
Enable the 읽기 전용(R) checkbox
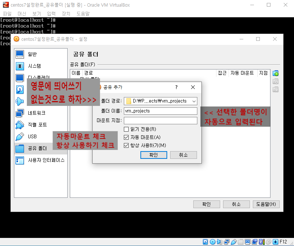pyautogui.click(x=126, y=129)
